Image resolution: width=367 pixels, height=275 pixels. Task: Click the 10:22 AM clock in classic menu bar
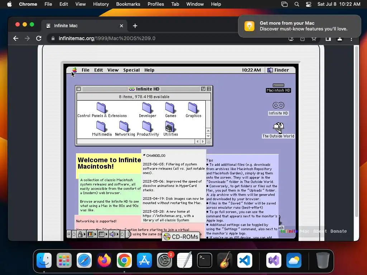[x=251, y=70]
